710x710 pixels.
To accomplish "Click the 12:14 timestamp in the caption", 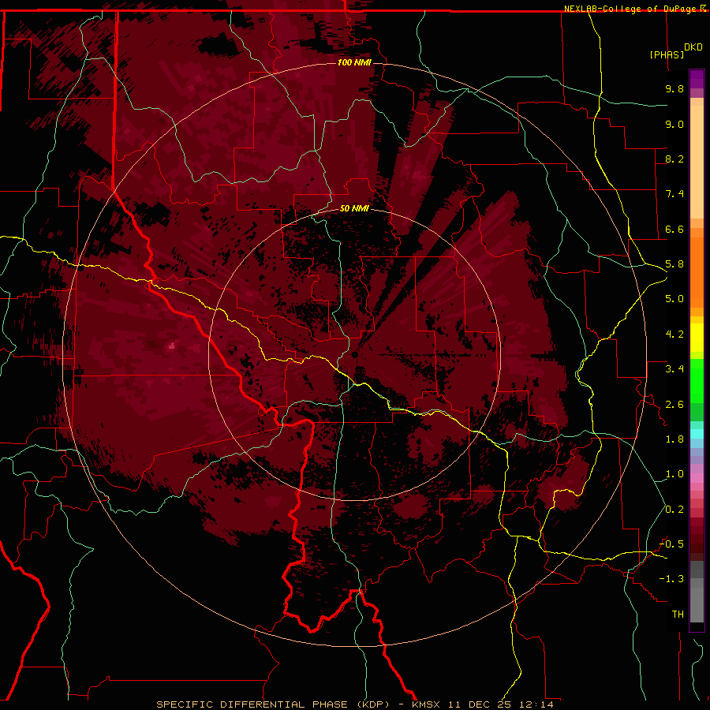I will [x=536, y=704].
